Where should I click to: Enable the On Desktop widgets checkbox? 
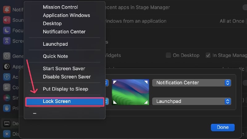click(x=168, y=55)
